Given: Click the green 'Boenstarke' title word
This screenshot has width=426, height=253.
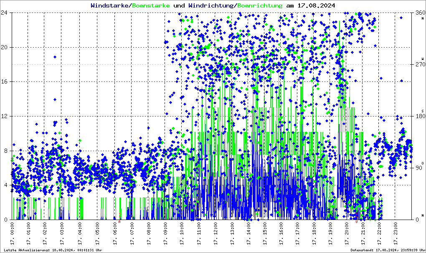Looking at the screenshot, I should [151, 5].
